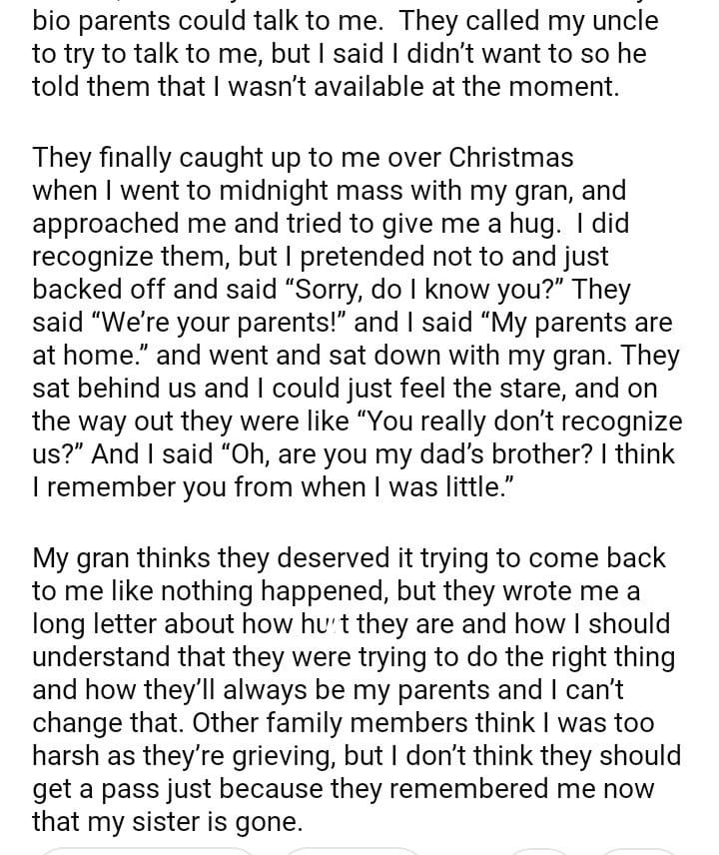Click the vote pill button below the post
This screenshot has width=719, height=855.
[x=148, y=850]
